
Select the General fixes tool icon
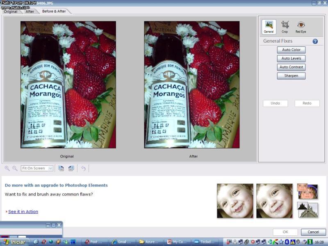pos(269,27)
